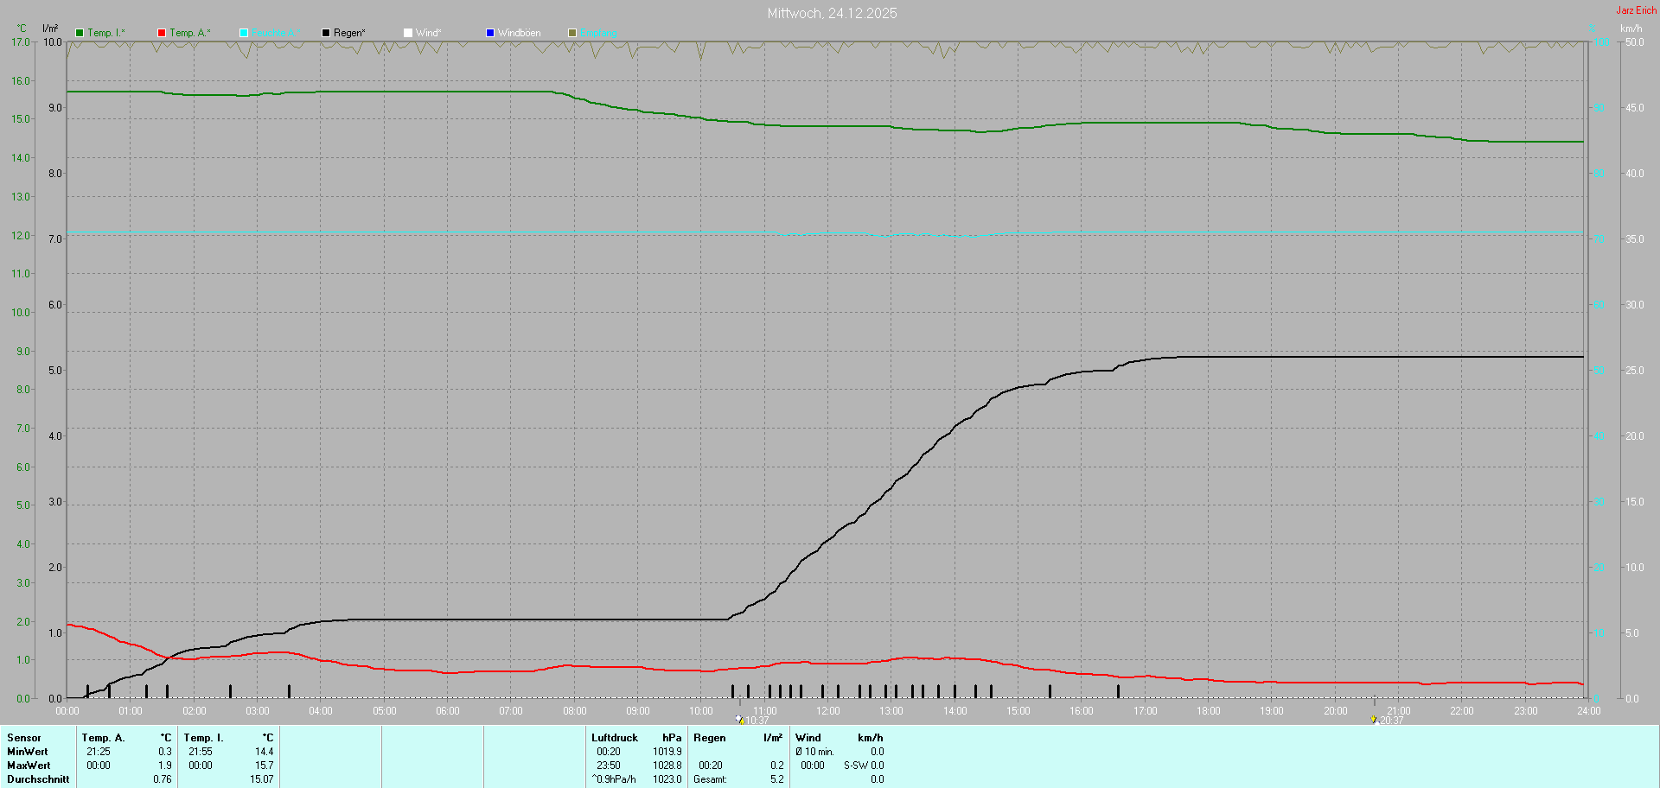
Task: Click the white Wind legend swatch
Action: coord(408,33)
